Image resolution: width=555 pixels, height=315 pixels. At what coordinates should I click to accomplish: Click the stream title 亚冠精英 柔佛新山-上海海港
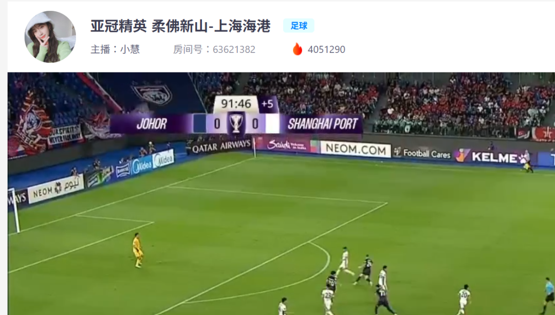pos(180,26)
